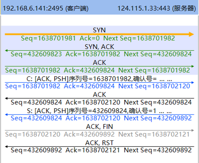Select the ACK, FIN packet label

99,127
